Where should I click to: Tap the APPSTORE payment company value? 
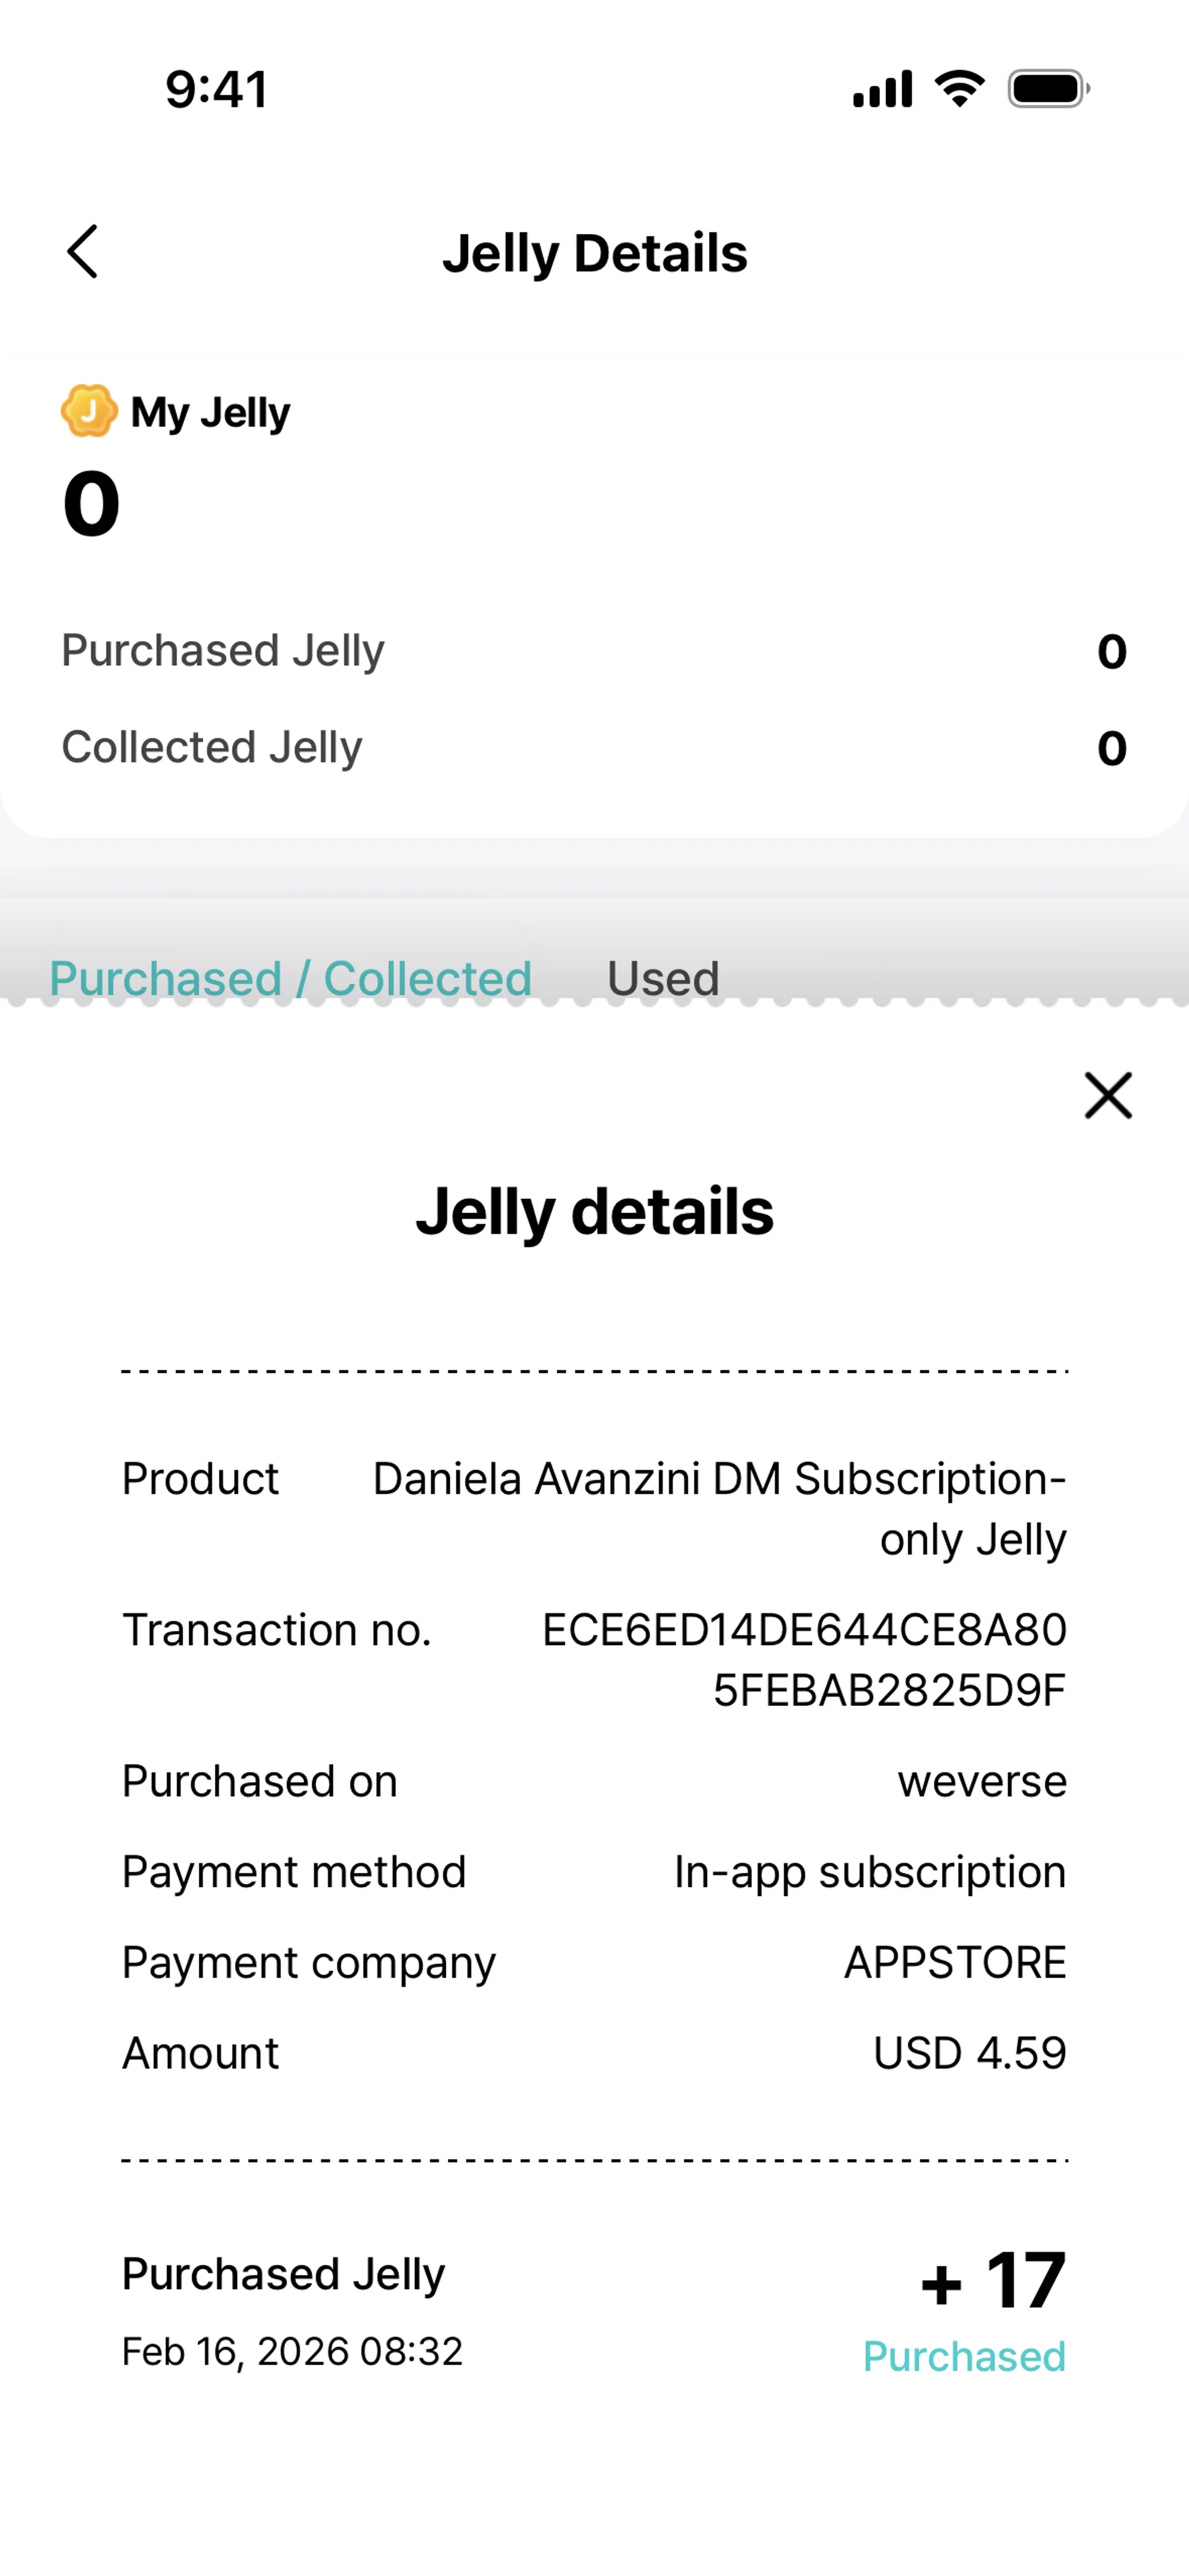click(955, 1962)
